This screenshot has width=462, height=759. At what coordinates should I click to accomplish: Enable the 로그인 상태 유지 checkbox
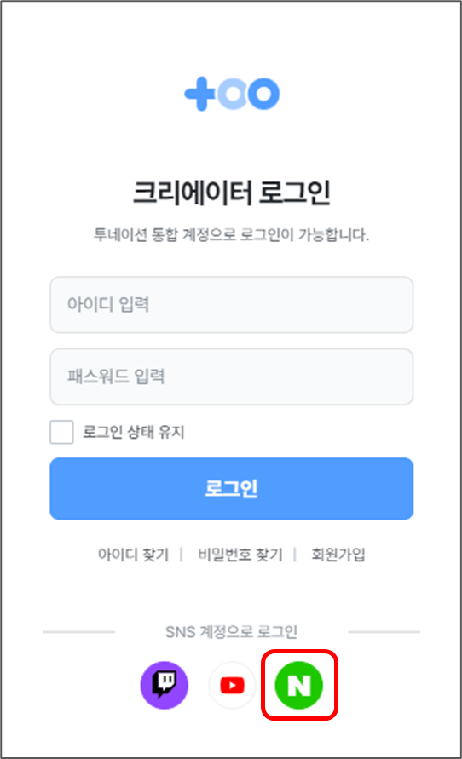coord(61,432)
